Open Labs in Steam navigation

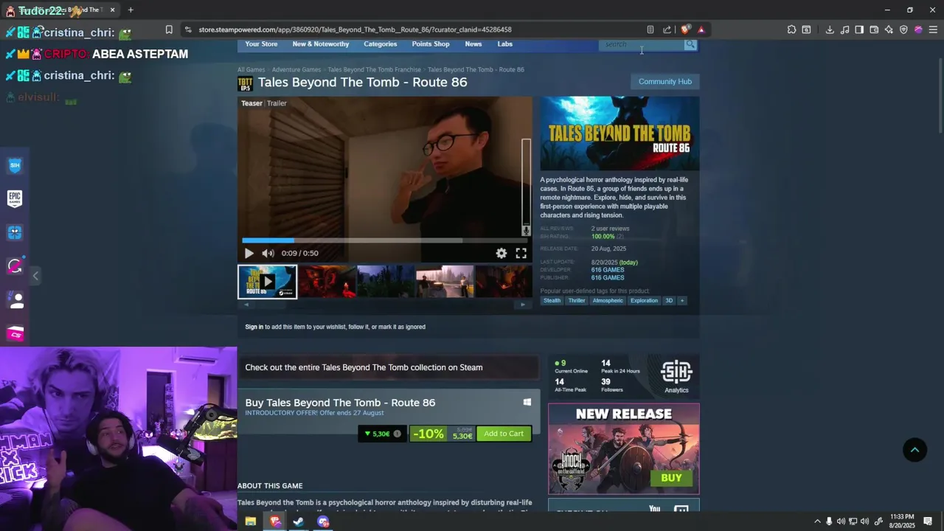(504, 44)
